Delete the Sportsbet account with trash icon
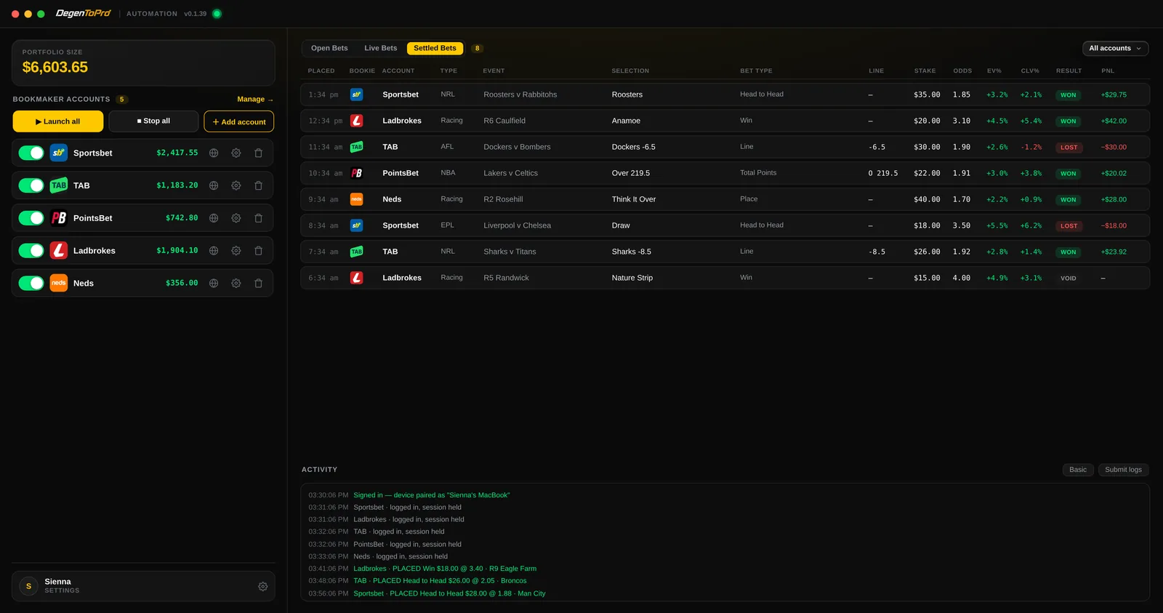This screenshot has width=1163, height=613. 258,153
